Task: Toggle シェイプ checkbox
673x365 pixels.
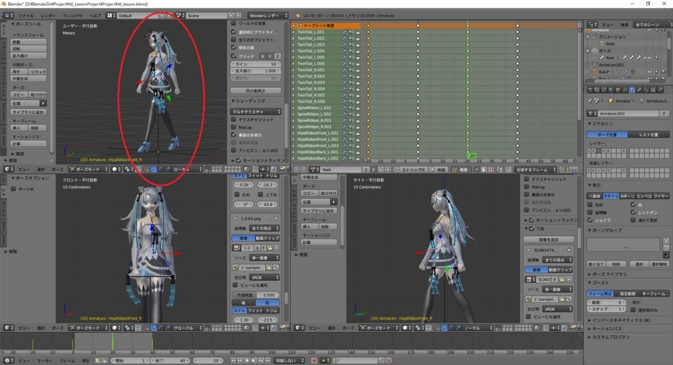Action: pyautogui.click(x=590, y=220)
